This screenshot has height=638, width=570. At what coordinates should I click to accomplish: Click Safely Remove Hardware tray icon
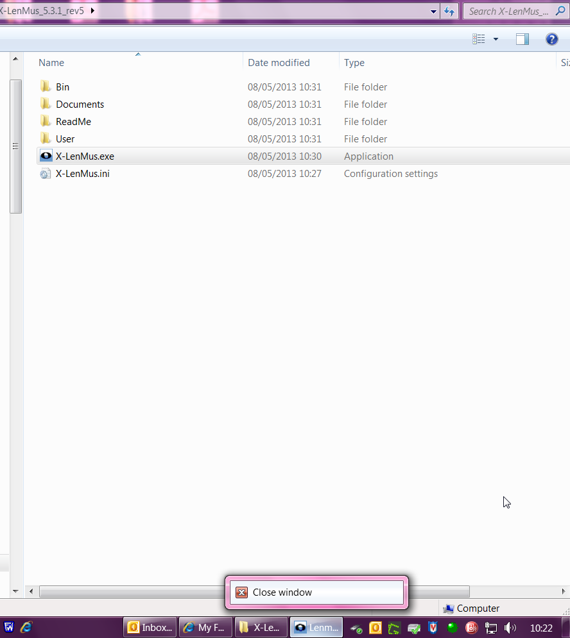[356, 628]
